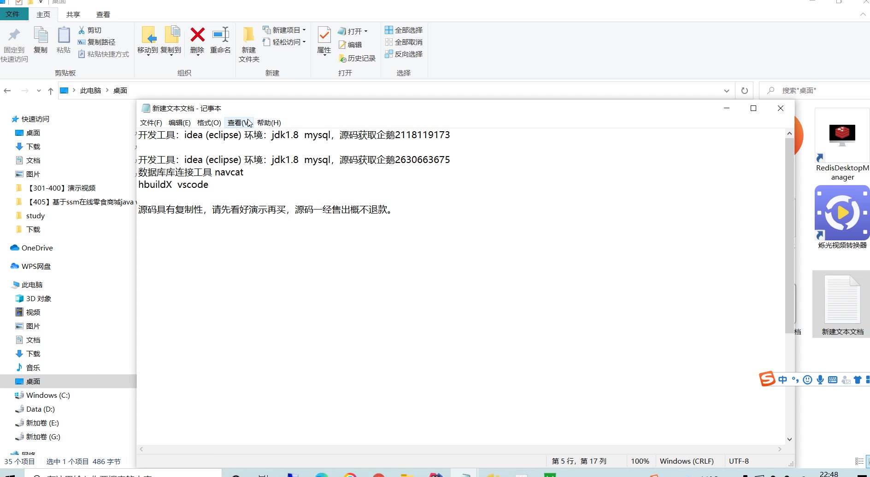This screenshot has height=477, width=870.
Task: Select 新建文本文档 file icon in Explorer
Action: [x=842, y=304]
